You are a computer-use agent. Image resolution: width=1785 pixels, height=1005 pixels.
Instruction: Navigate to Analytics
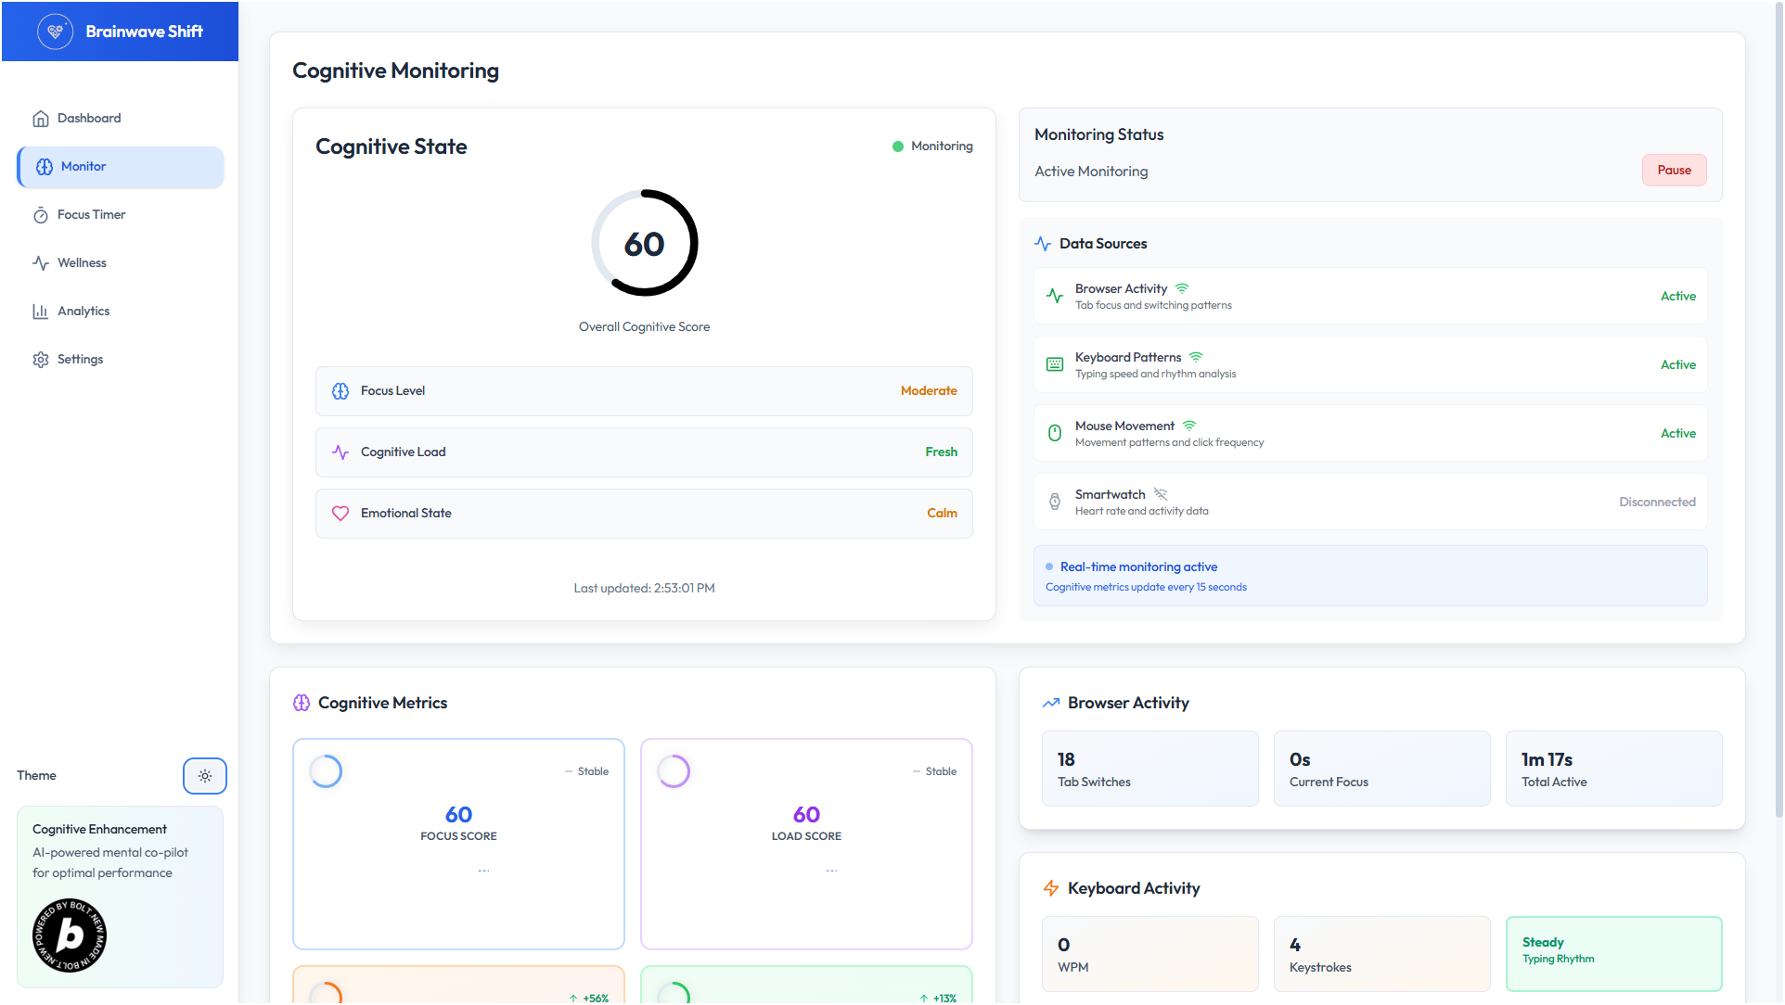point(83,312)
